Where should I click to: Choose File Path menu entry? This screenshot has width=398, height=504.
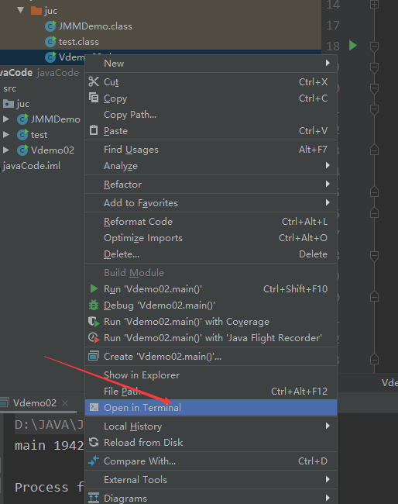[x=211, y=391]
